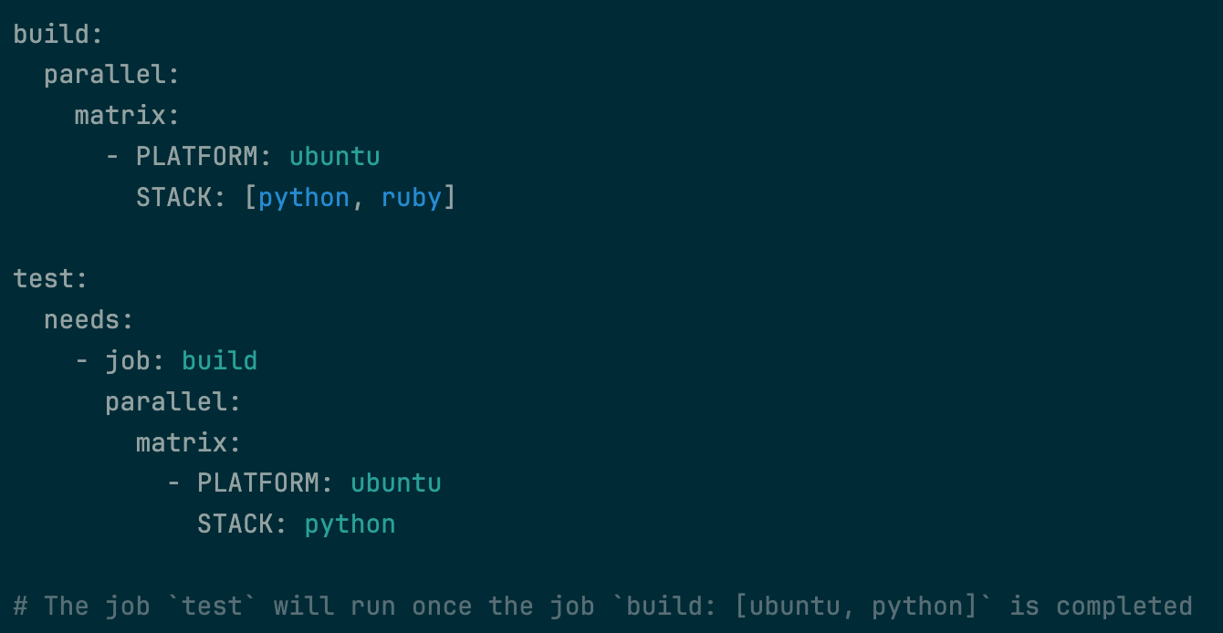Click the PLATFORM key in the test job
Screen dimensions: 1223x633
coord(258,483)
